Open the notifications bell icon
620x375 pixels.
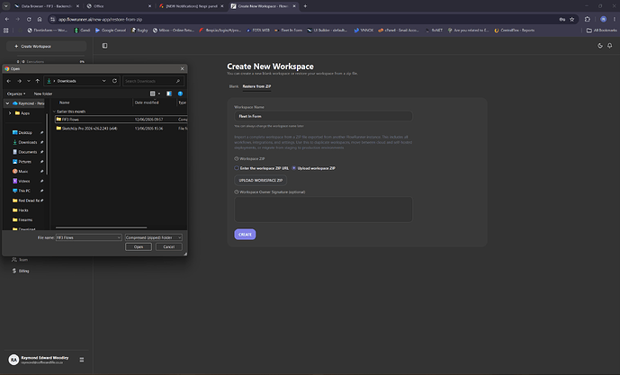coord(610,46)
